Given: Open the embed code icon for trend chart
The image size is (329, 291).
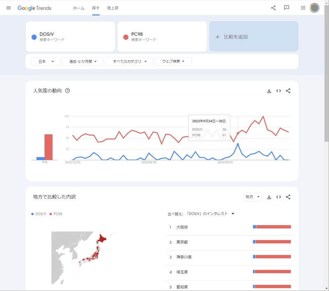Looking at the screenshot, I should click(278, 91).
